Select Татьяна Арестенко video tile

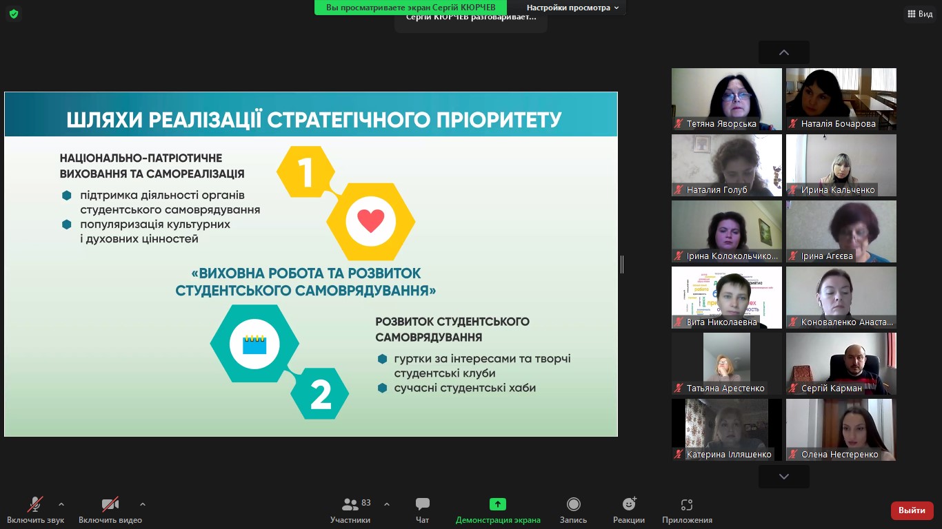727,364
